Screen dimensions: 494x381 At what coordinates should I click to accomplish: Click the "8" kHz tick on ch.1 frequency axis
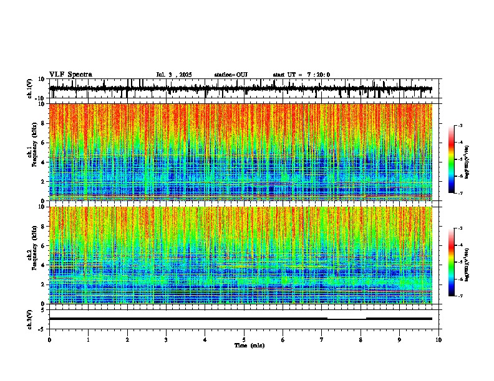pos(44,123)
